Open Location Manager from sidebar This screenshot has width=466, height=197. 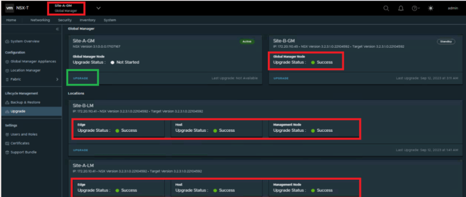26,70
